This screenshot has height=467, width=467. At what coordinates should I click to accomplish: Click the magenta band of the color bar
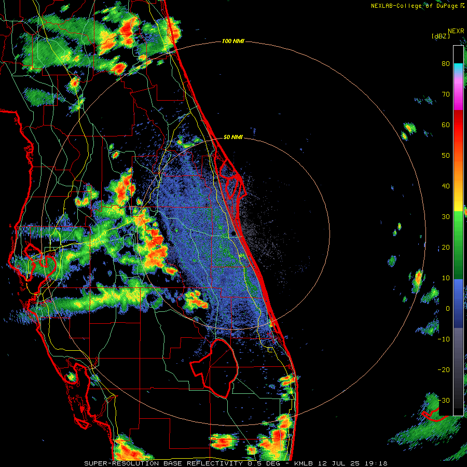point(458,95)
